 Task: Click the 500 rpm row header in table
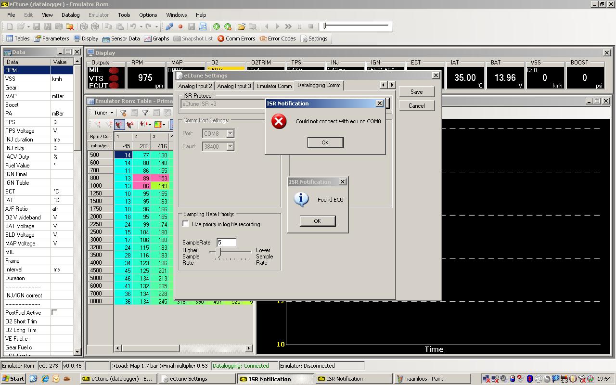[101, 155]
